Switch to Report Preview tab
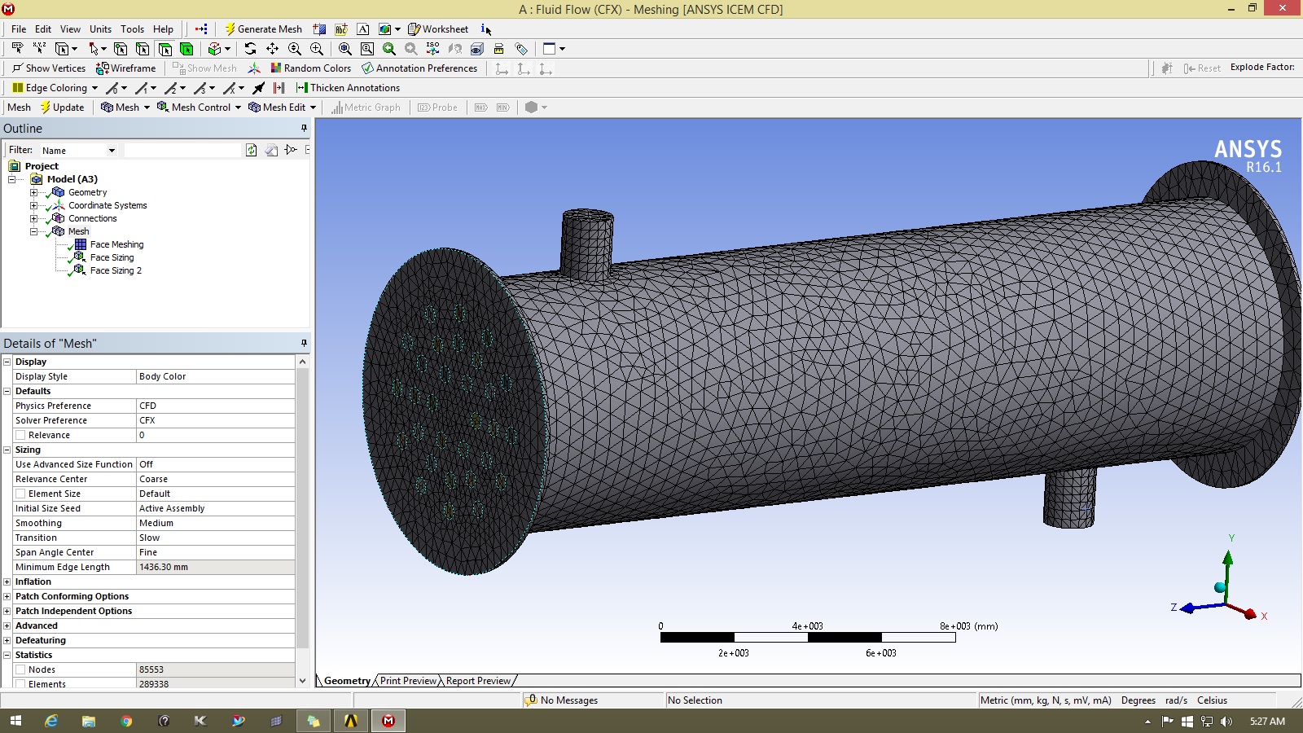 [x=478, y=681]
